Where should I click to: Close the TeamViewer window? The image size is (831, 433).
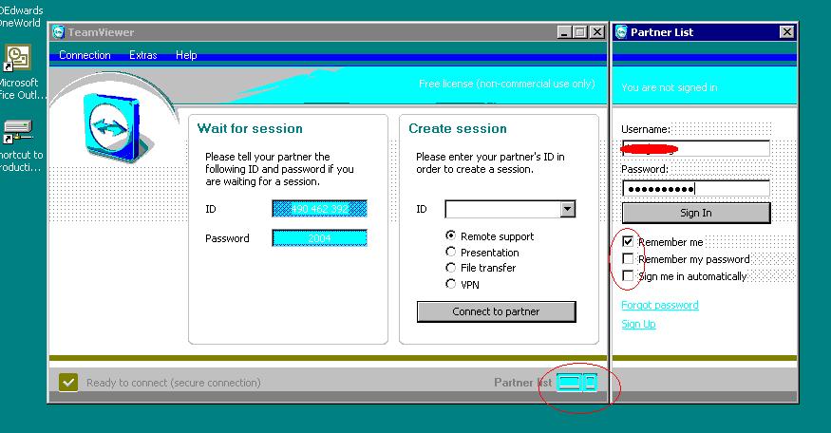click(597, 32)
